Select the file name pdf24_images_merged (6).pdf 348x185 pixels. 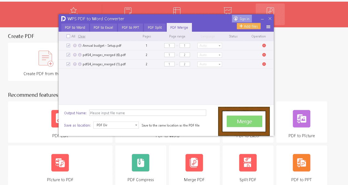[x=104, y=55]
